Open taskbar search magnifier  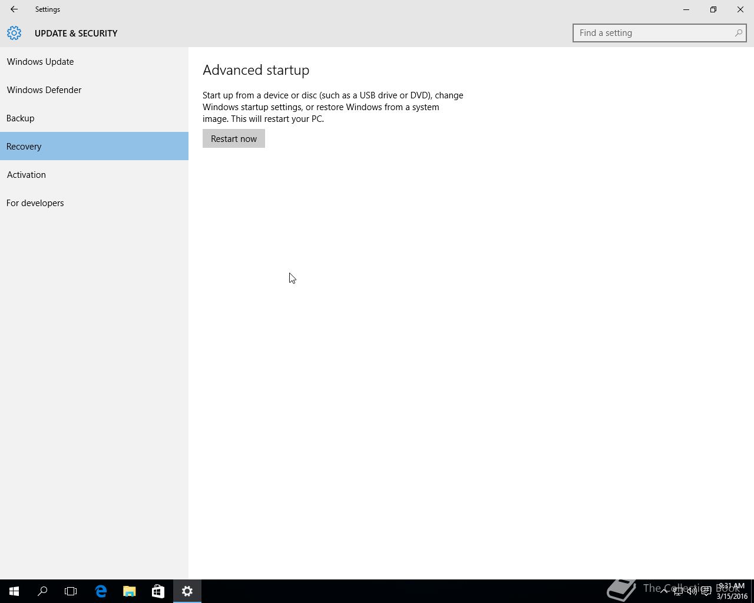tap(42, 591)
